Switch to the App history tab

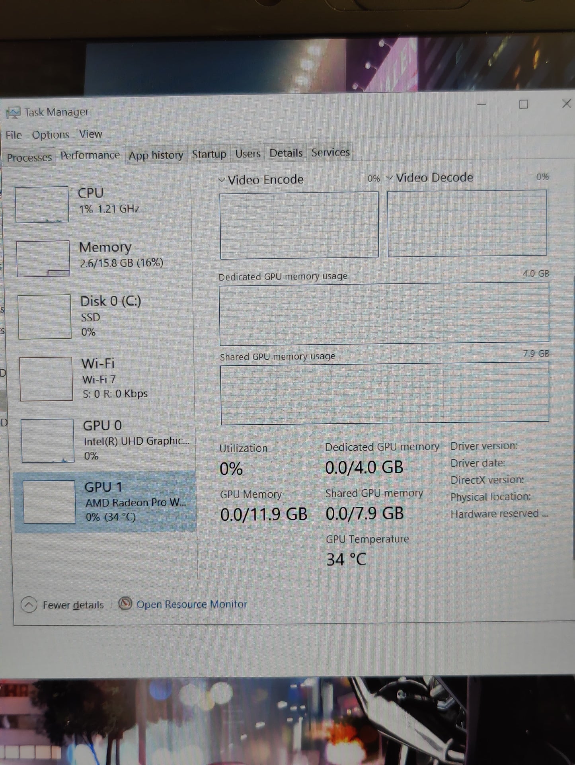156,155
